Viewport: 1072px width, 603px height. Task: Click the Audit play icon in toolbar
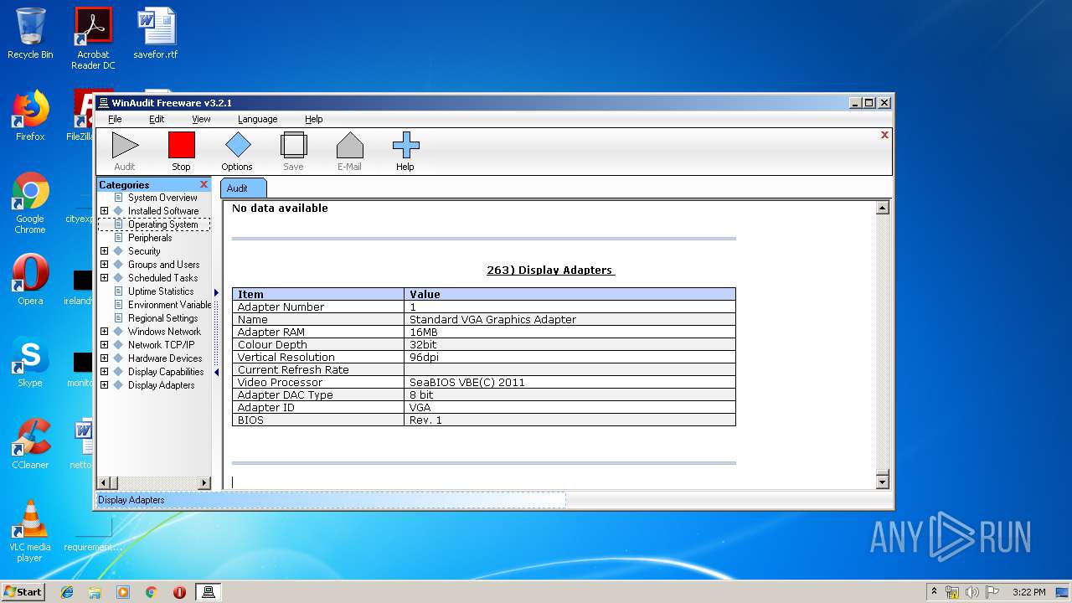[125, 146]
